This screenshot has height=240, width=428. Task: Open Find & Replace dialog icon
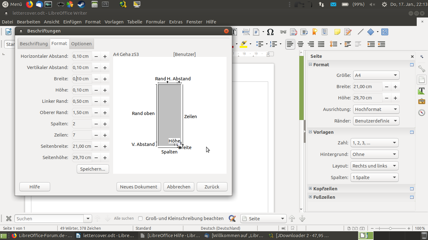pos(232,218)
